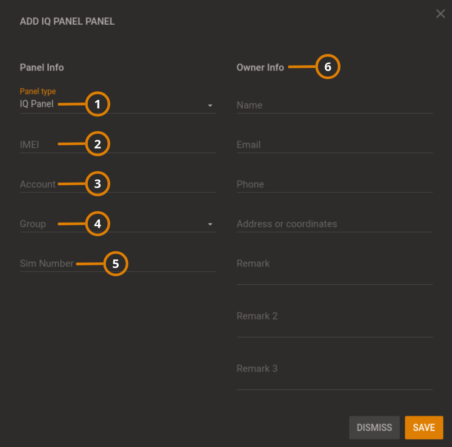This screenshot has height=447, width=452.
Task: Select the Phone number field
Action: (x=334, y=184)
